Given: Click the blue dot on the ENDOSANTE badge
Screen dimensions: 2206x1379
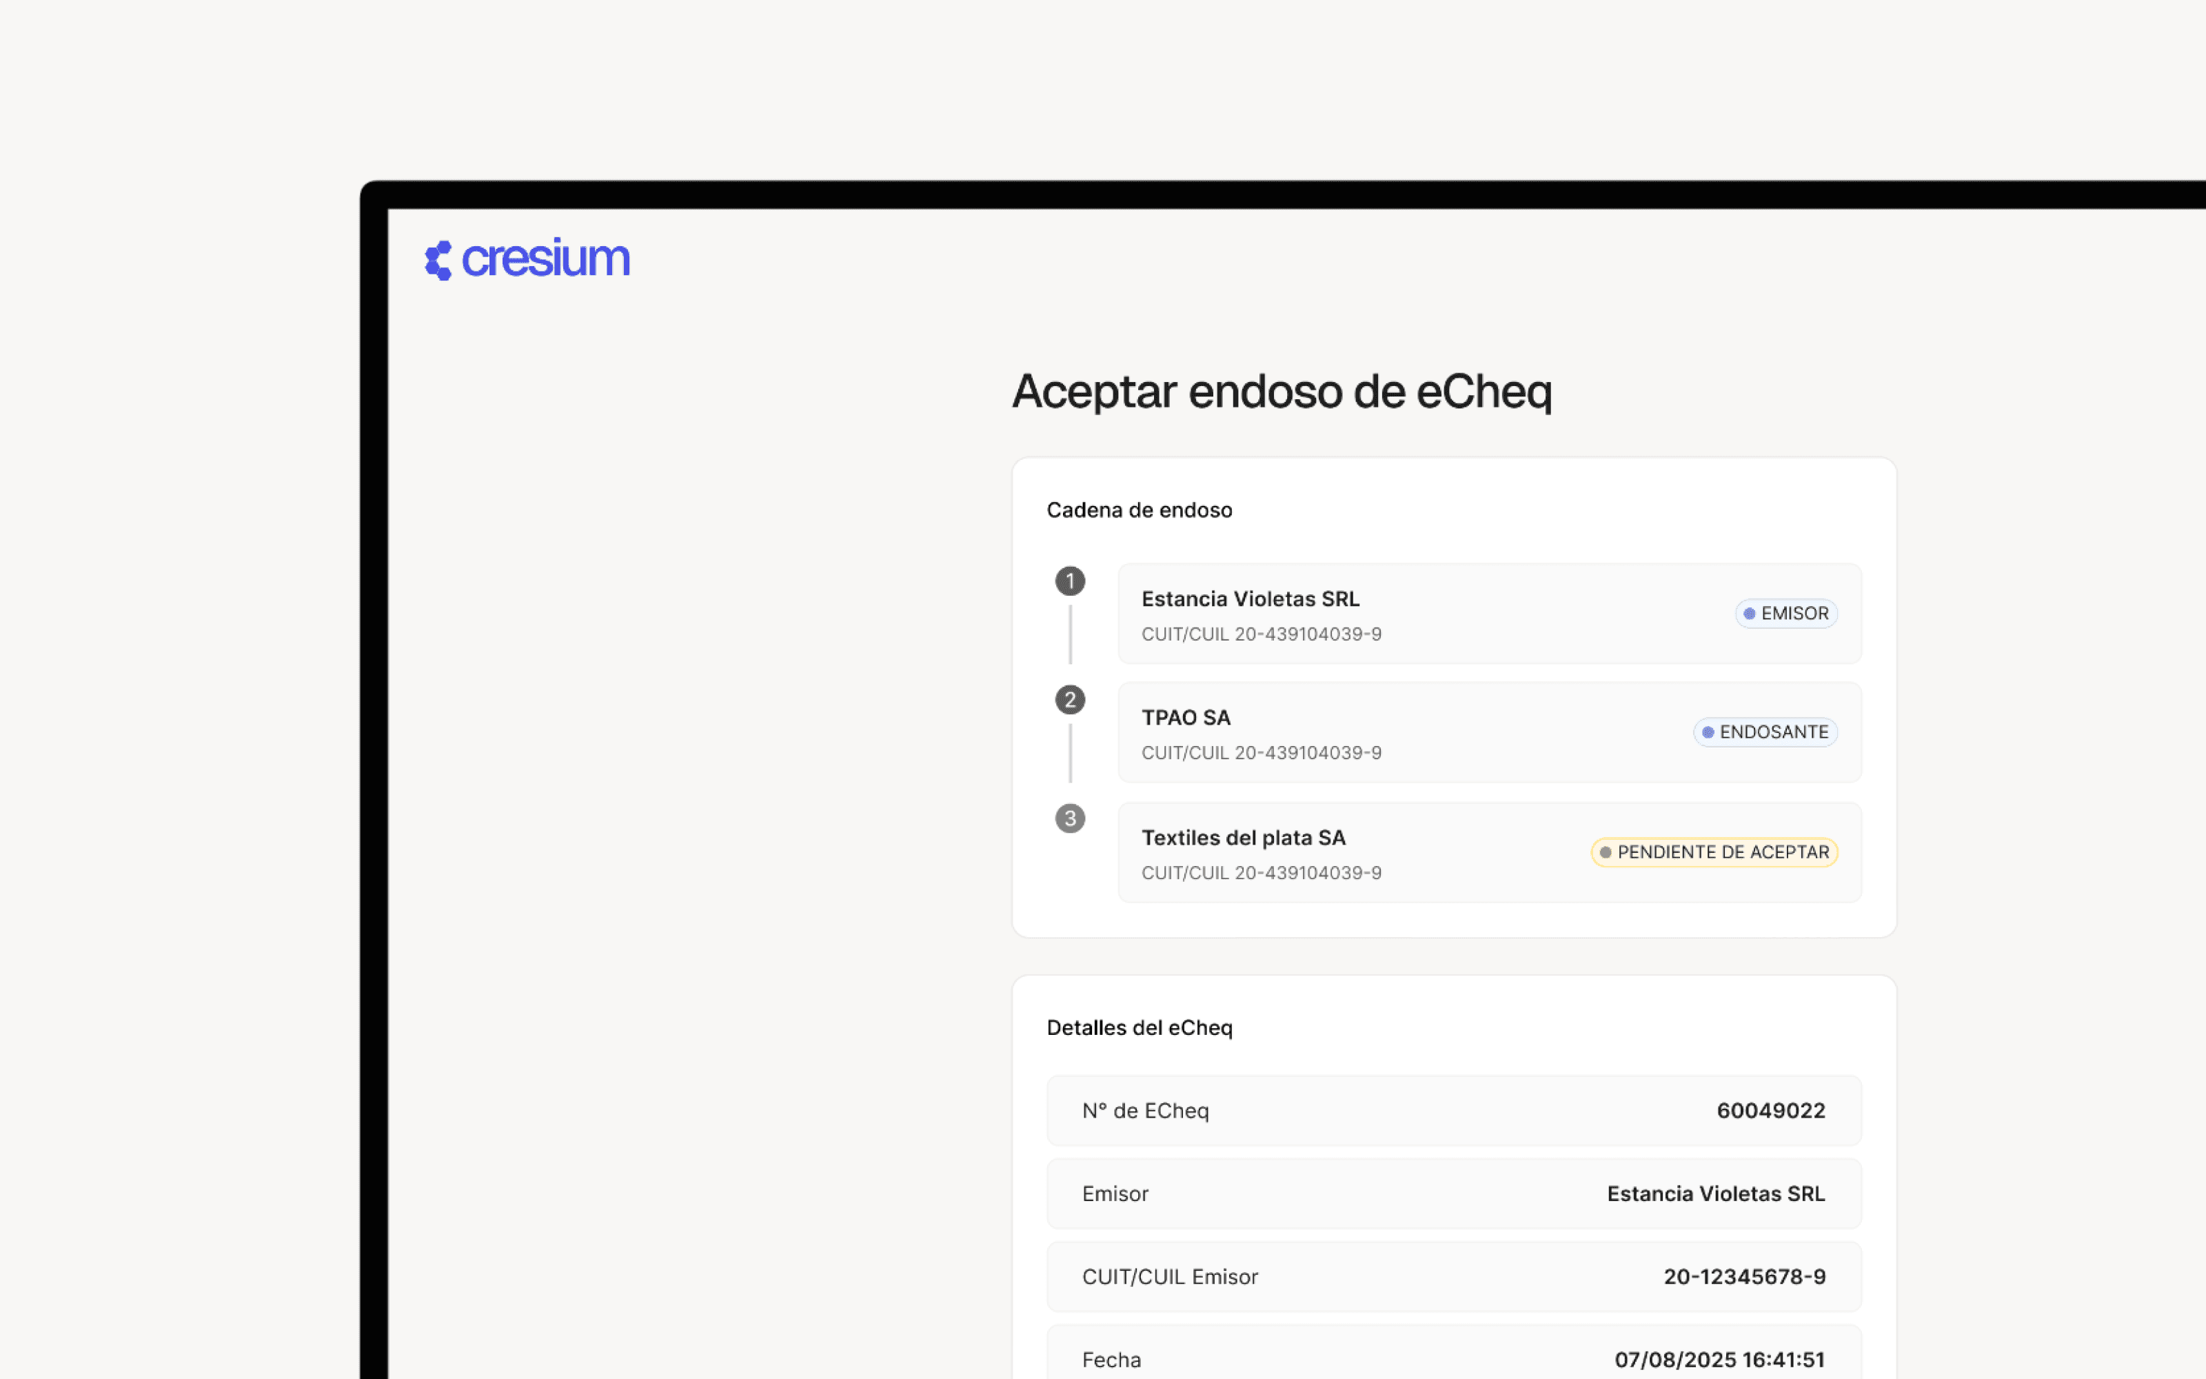Looking at the screenshot, I should point(1708,732).
